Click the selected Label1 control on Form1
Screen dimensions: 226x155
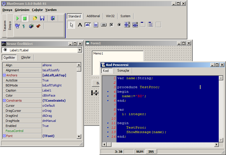(95, 93)
